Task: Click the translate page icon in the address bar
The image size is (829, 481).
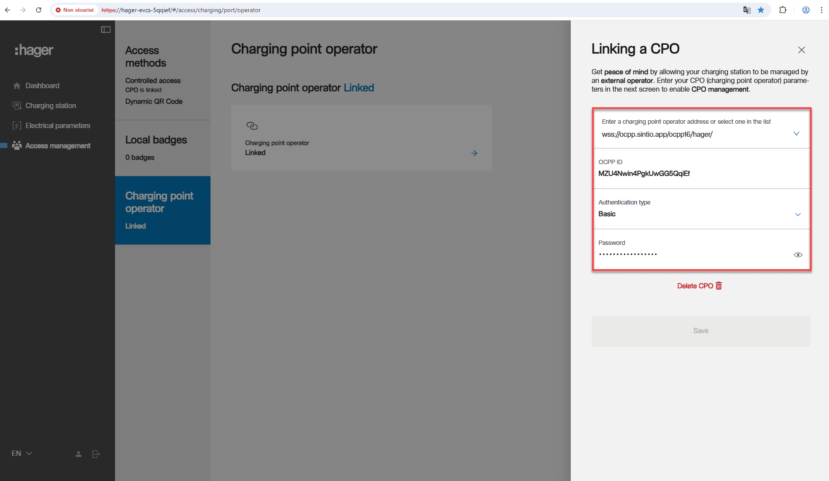Action: [x=747, y=10]
